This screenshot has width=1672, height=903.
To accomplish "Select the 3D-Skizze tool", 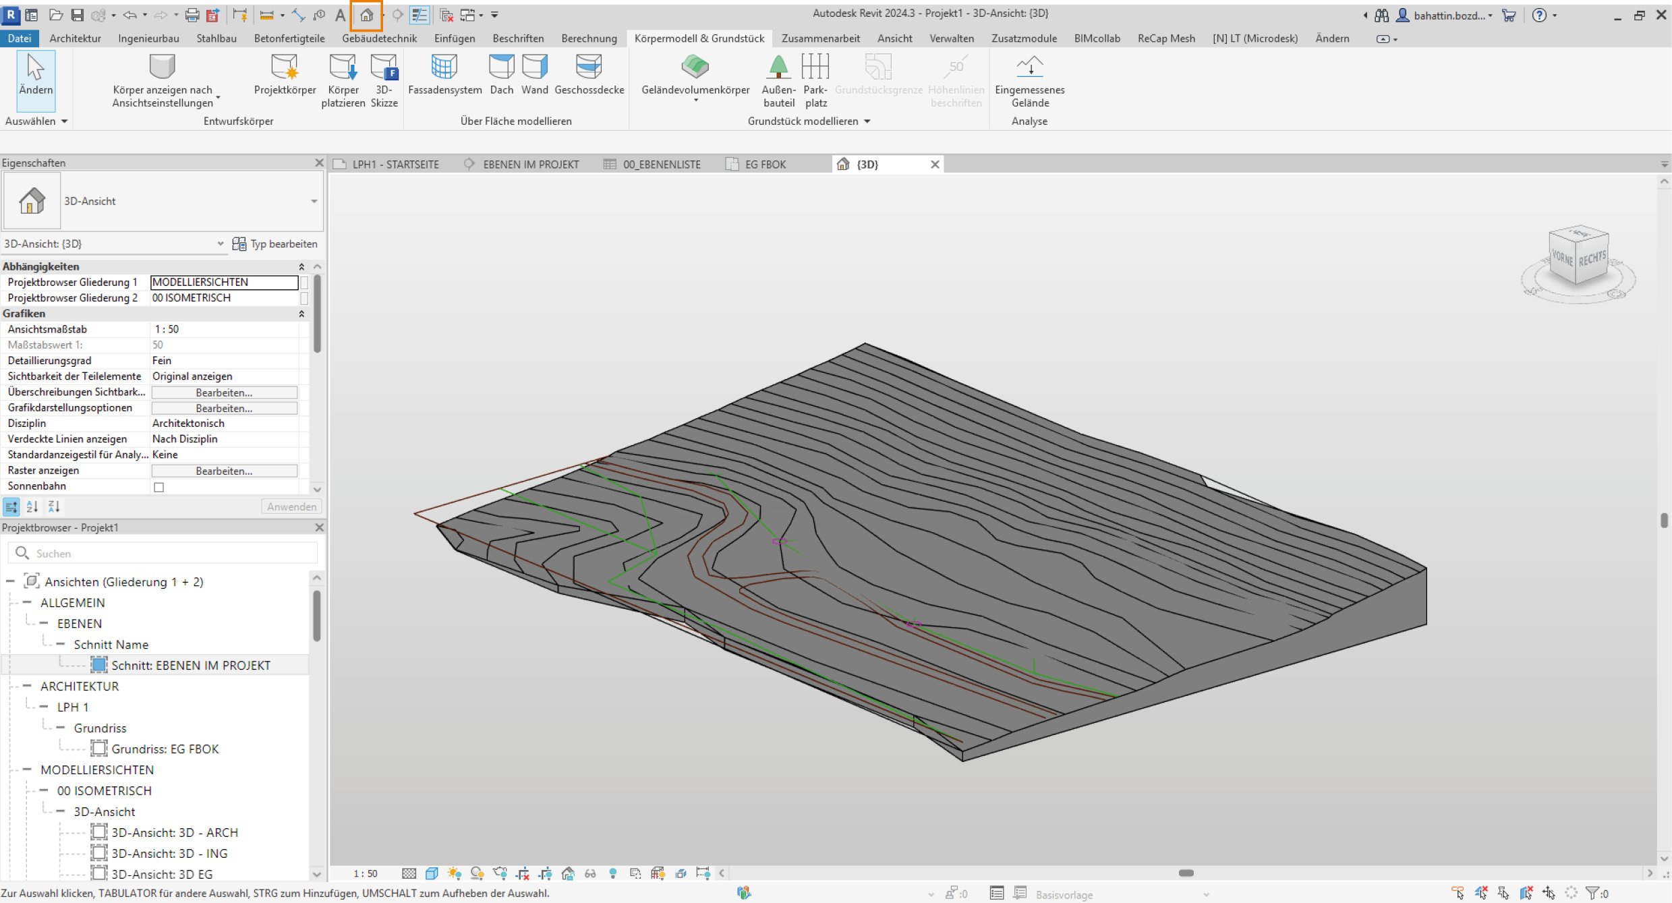I will coord(384,80).
